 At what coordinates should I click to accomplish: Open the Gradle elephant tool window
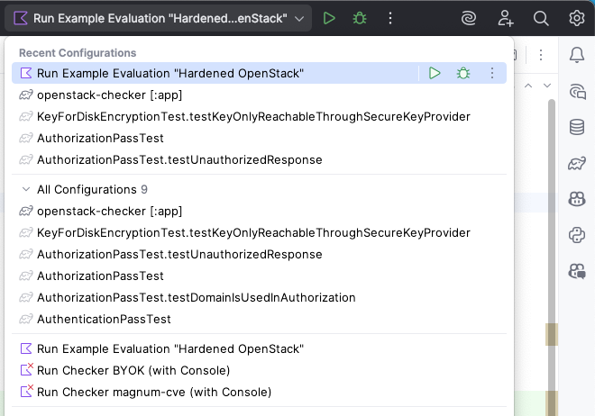pos(577,163)
